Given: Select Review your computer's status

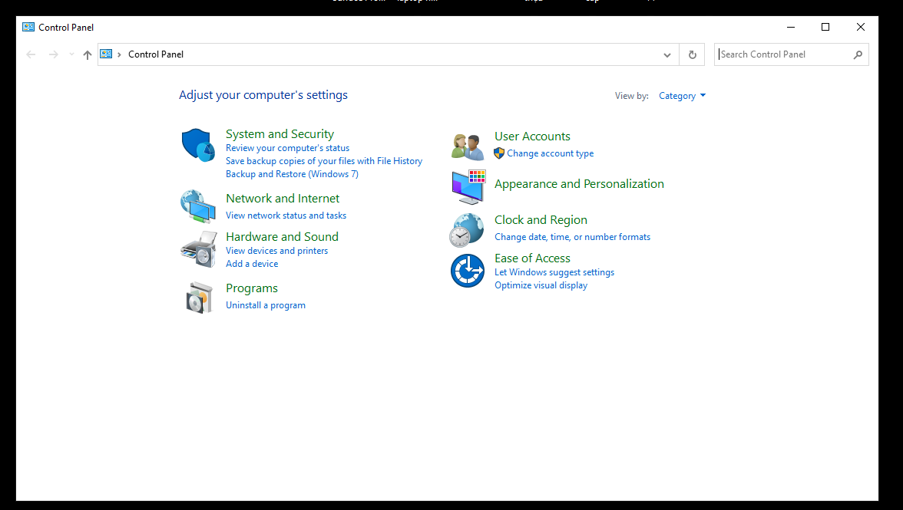Looking at the screenshot, I should [287, 148].
